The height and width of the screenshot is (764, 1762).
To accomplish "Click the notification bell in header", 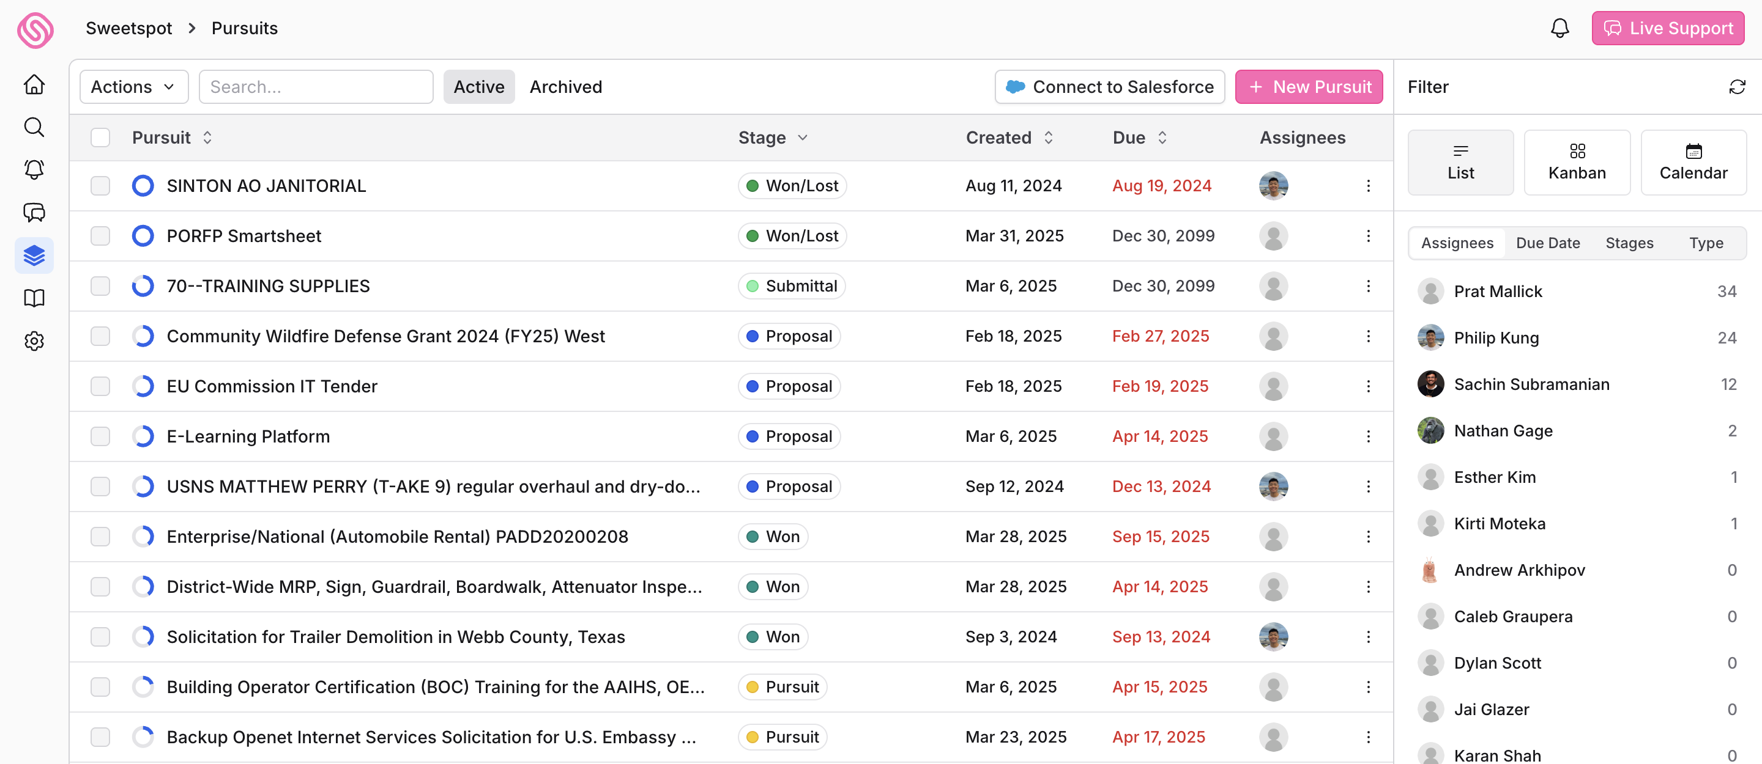I will (1559, 28).
